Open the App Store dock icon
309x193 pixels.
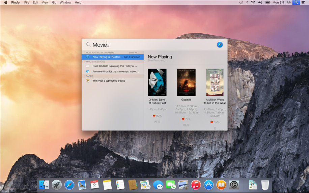208,185
